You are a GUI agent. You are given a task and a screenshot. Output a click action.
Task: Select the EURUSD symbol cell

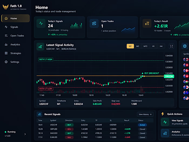(54, 137)
